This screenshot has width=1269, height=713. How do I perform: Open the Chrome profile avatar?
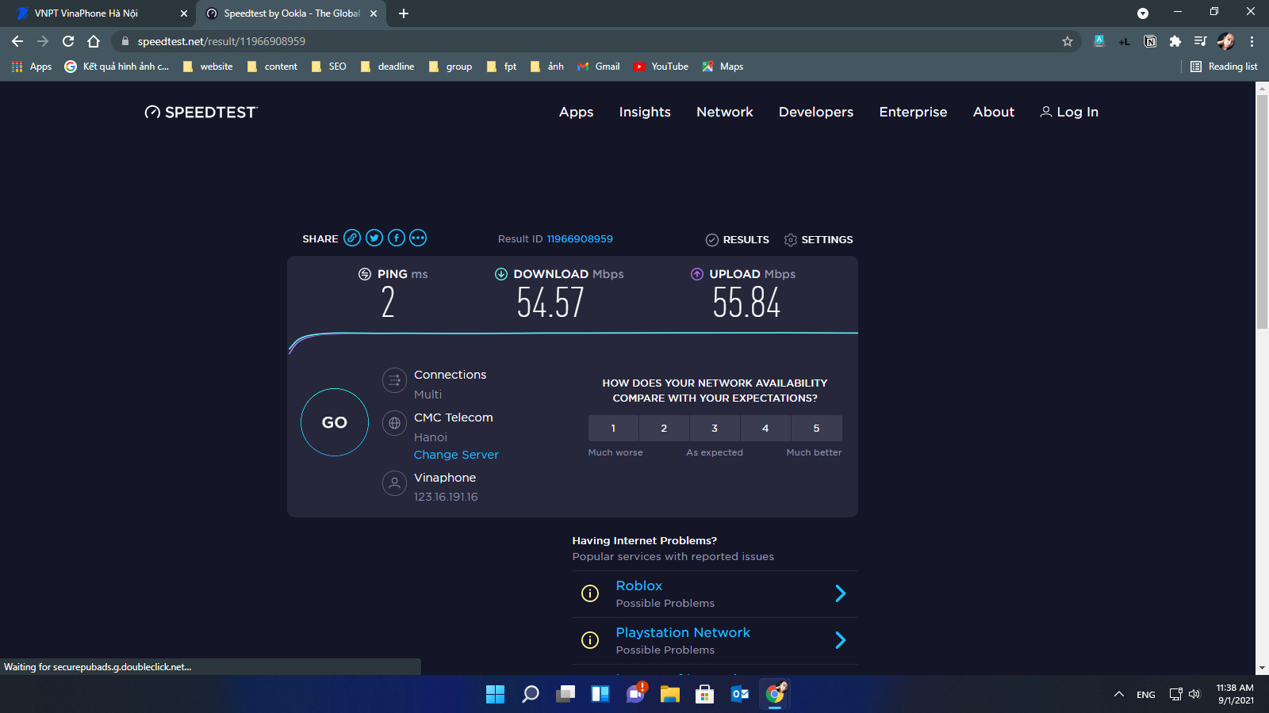click(1226, 41)
